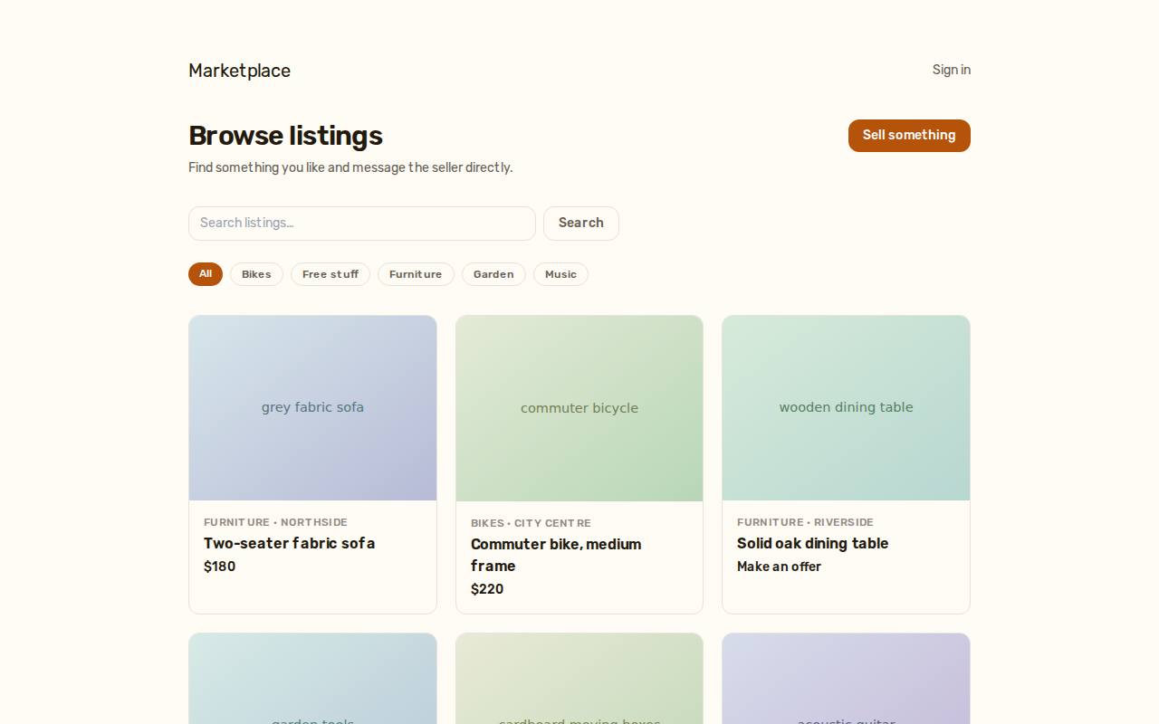Click the Bikes • City Centre label

point(531,523)
